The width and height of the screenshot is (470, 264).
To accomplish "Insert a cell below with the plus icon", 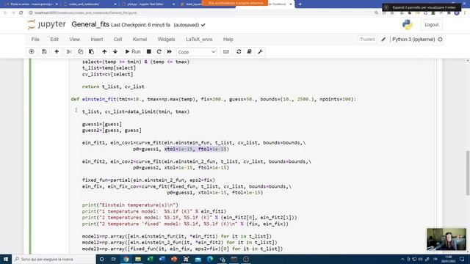I will [57, 52].
